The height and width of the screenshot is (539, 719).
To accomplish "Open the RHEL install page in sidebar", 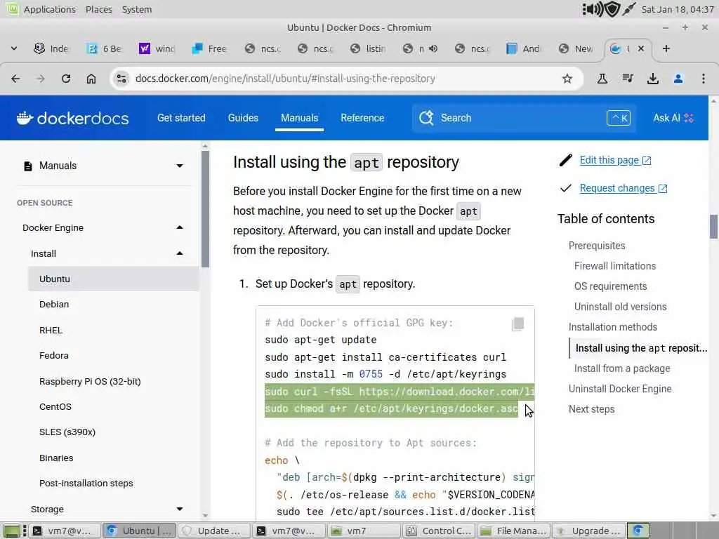I will click(51, 331).
